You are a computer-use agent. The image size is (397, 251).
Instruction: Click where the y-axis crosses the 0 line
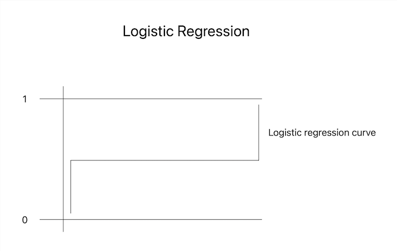click(64, 219)
